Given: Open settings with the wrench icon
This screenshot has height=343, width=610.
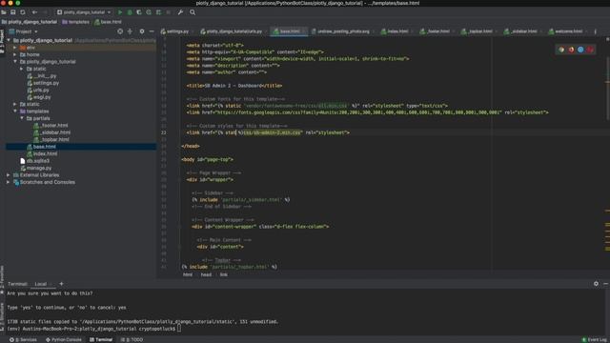Looking at the screenshot, I should [x=180, y=12].
